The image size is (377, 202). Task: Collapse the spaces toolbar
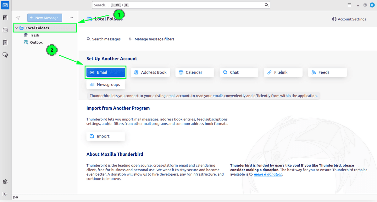(x=5, y=194)
